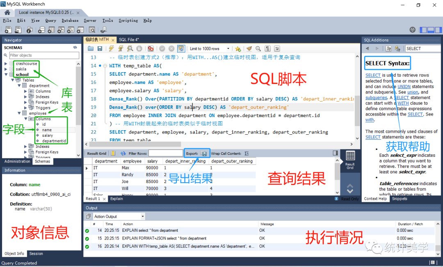Toggle invisible characters display

point(268,48)
